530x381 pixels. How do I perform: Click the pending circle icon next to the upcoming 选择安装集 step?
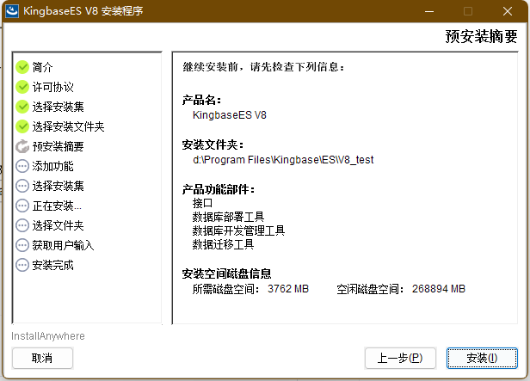(x=22, y=186)
